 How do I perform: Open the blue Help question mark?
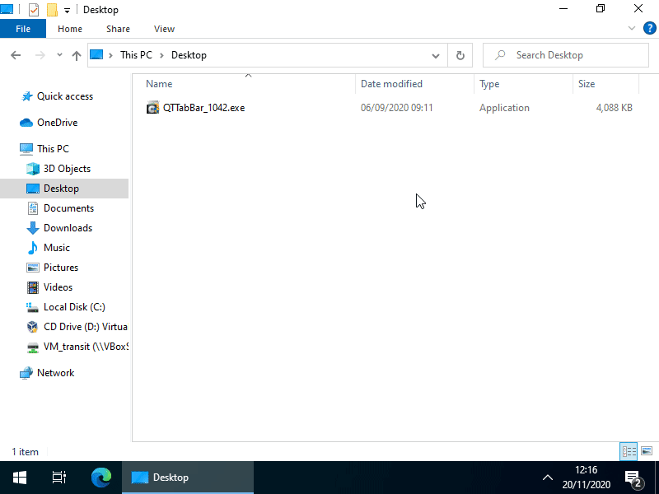649,29
